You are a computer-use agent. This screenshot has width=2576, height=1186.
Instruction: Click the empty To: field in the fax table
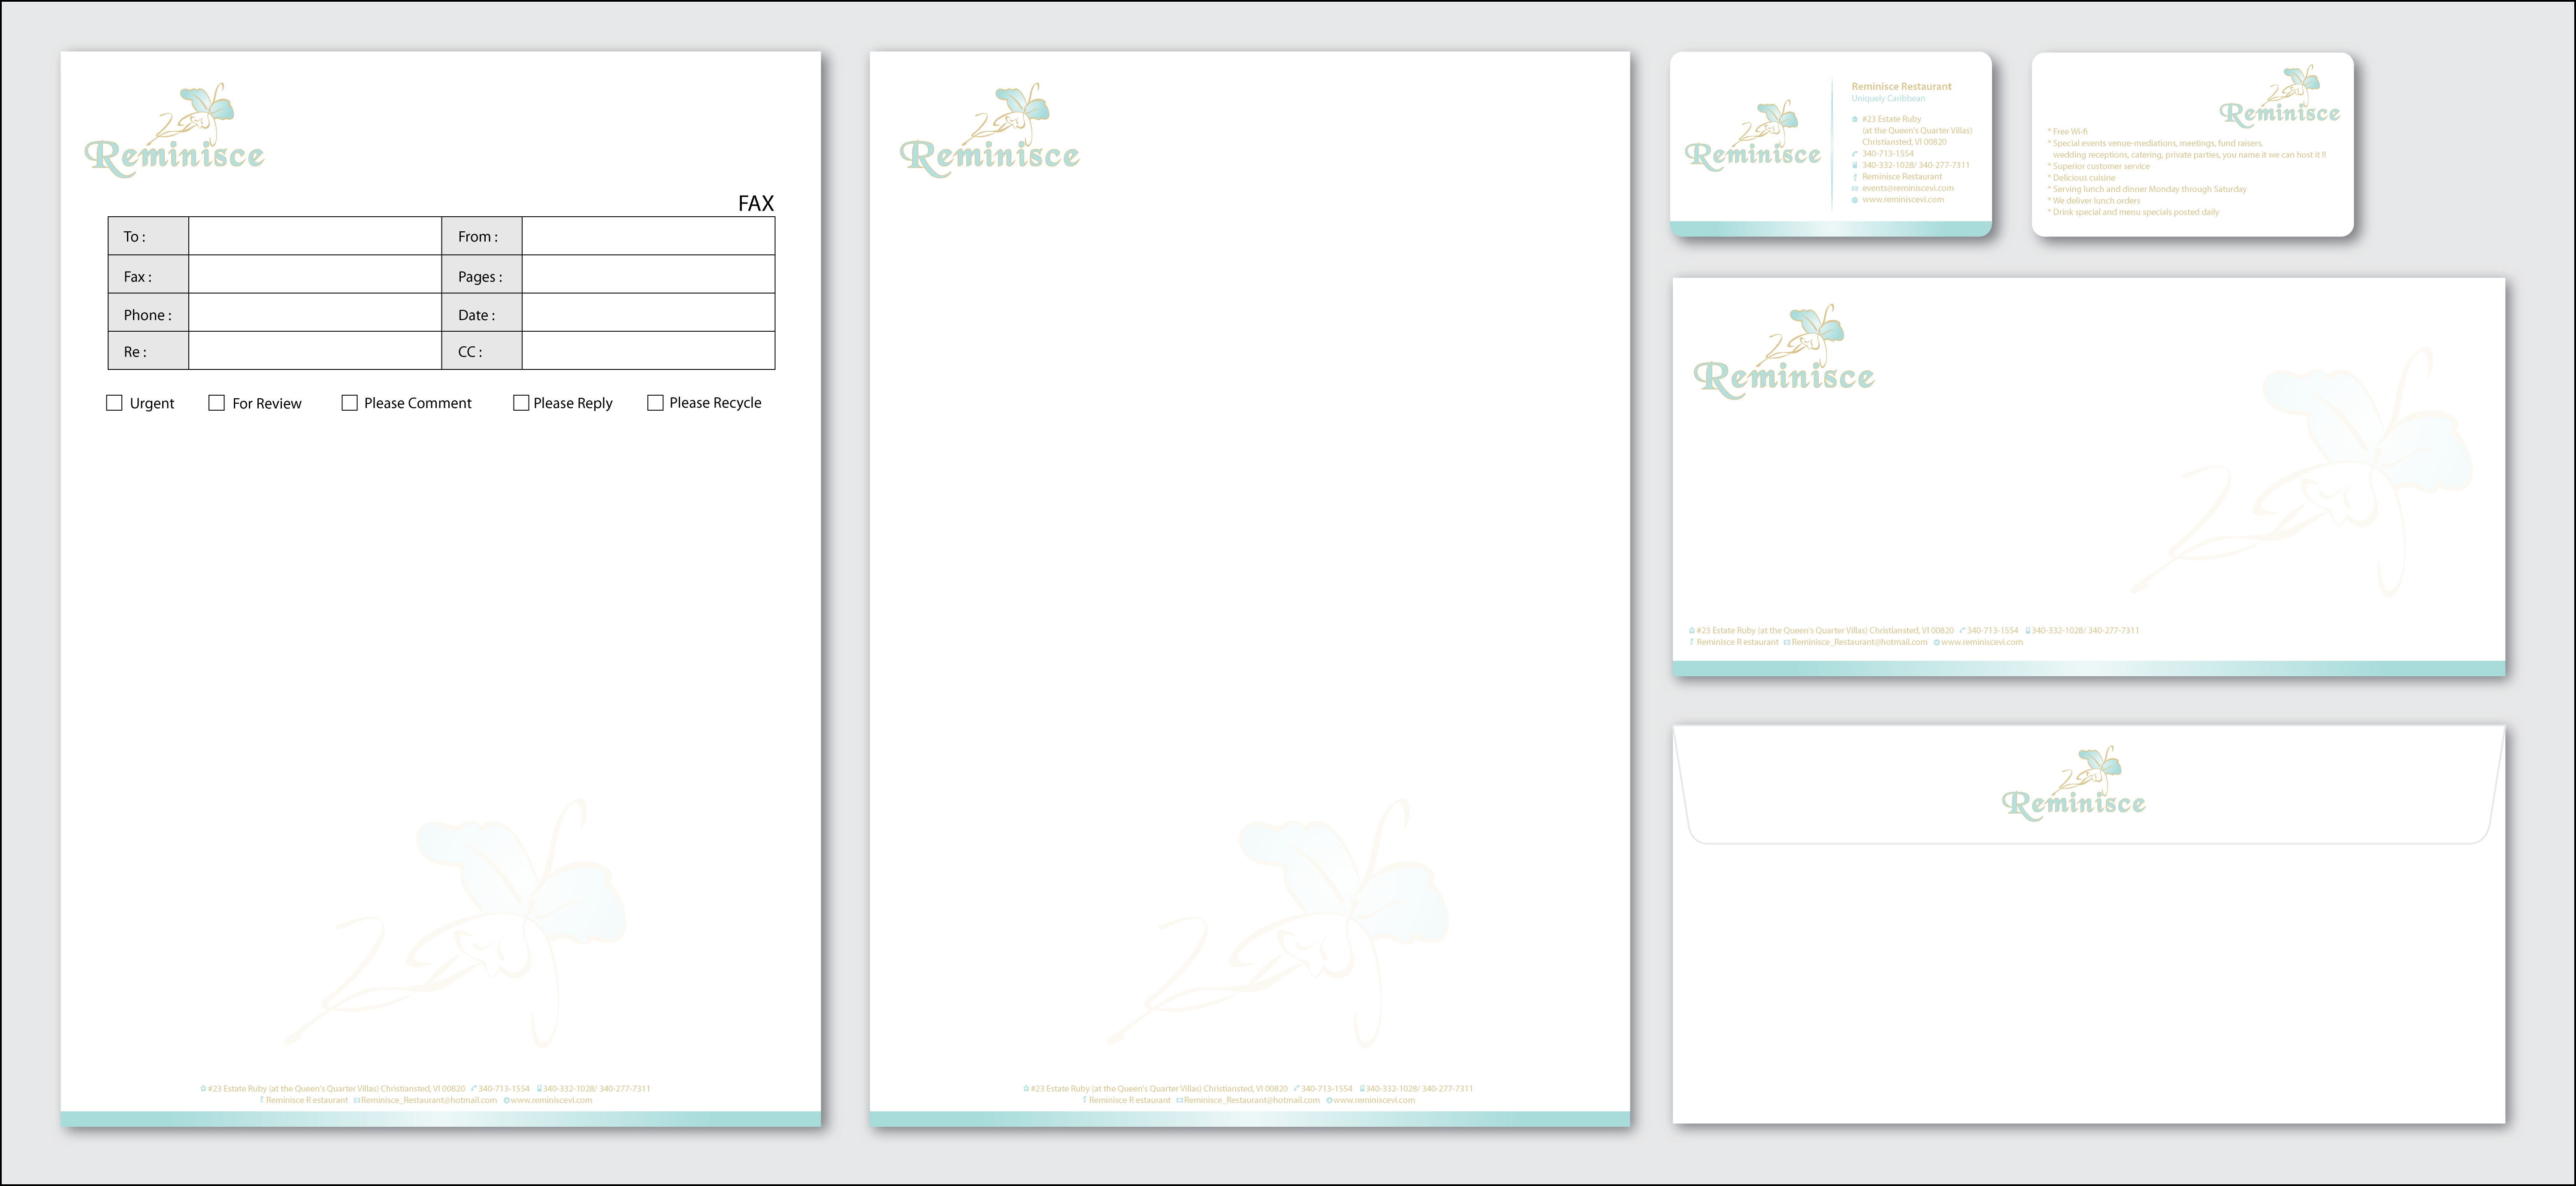pos(314,236)
